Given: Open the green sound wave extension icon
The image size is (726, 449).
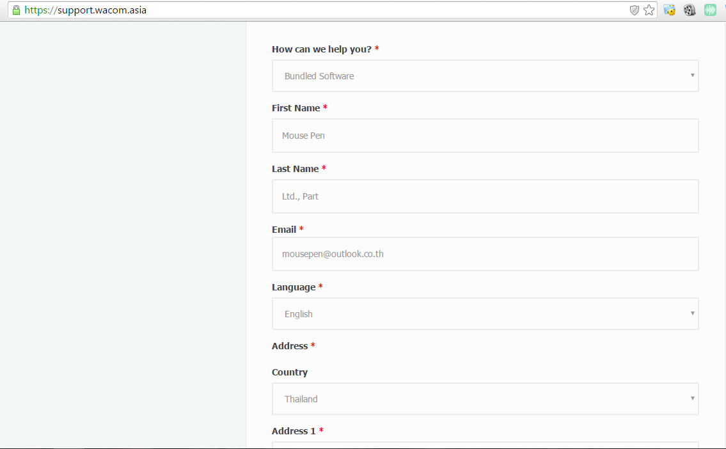Looking at the screenshot, I should (710, 10).
